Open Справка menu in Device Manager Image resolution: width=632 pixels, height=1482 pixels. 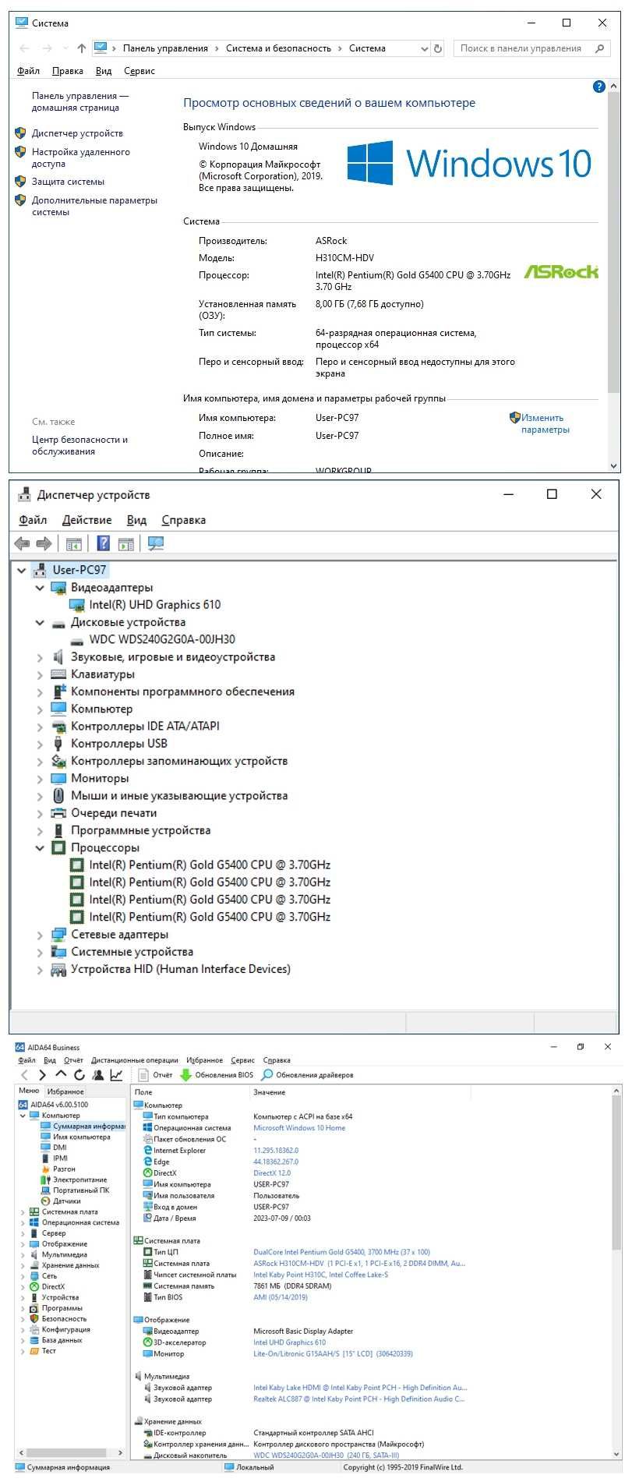(184, 520)
